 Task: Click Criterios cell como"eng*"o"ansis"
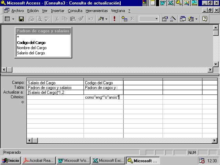tap(103, 97)
